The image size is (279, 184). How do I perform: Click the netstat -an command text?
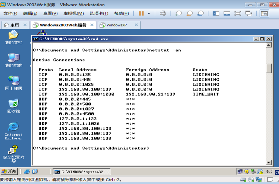coord(165,50)
